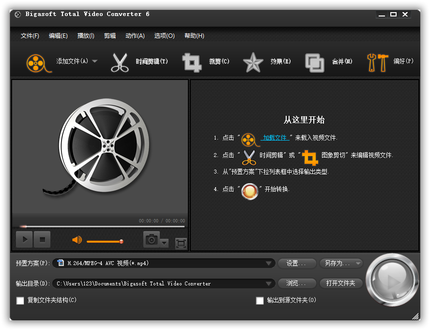Expand the 输出目录 path dropdown
This screenshot has width=430, height=330.
click(269, 283)
